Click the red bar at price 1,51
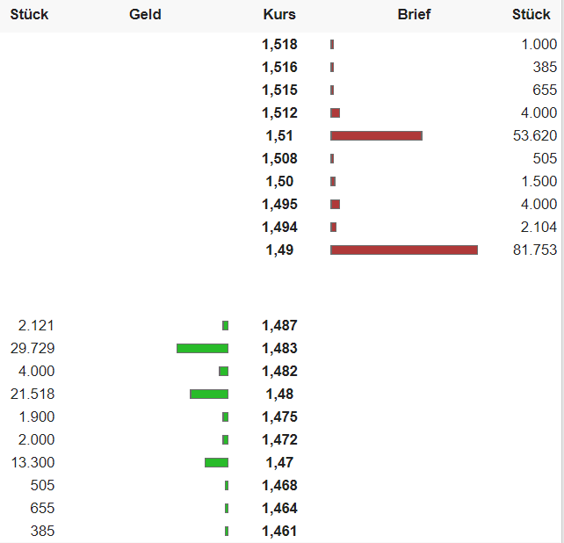The width and height of the screenshot is (564, 543). (376, 135)
